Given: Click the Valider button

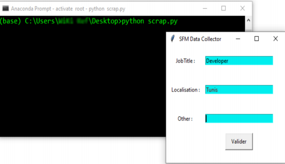Looking at the screenshot, I should pos(239,141).
